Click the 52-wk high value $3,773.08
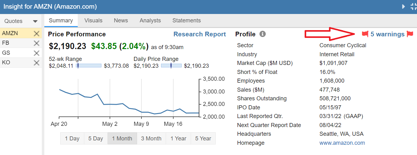Image resolution: width=417 pixels, height=155 pixels. point(116,66)
